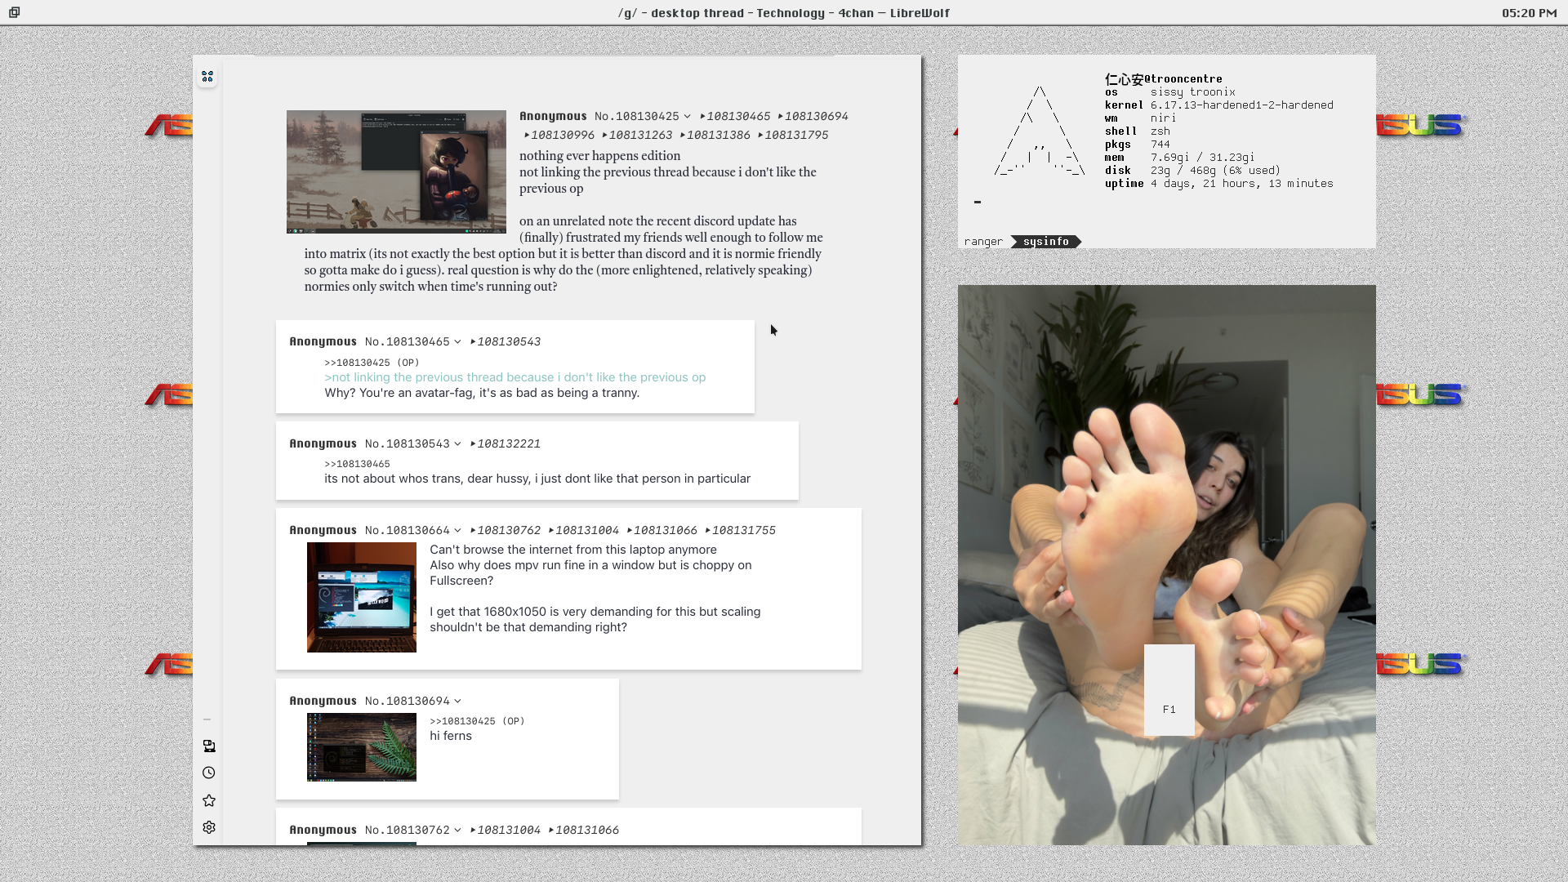Click the clover icon in sidebar top
This screenshot has width=1568, height=882.
[207, 77]
